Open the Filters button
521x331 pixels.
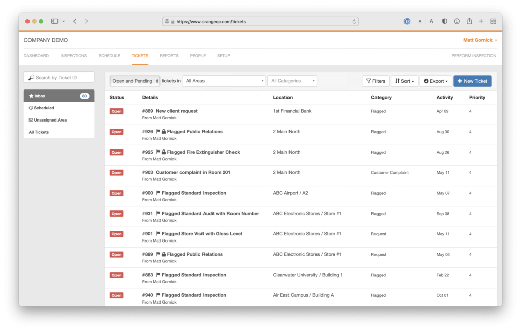click(375, 81)
